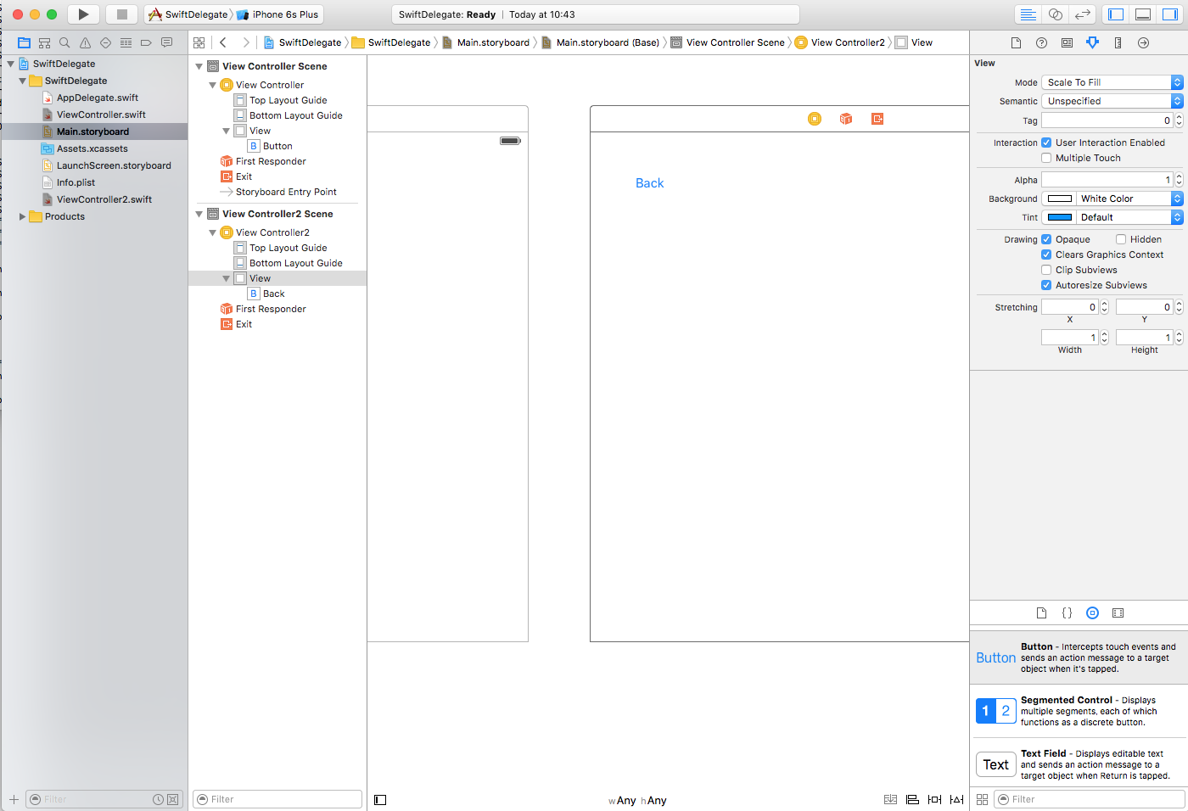Image resolution: width=1188 pixels, height=811 pixels.
Task: Open the Mode dropdown Scale To Fill
Action: click(1111, 82)
